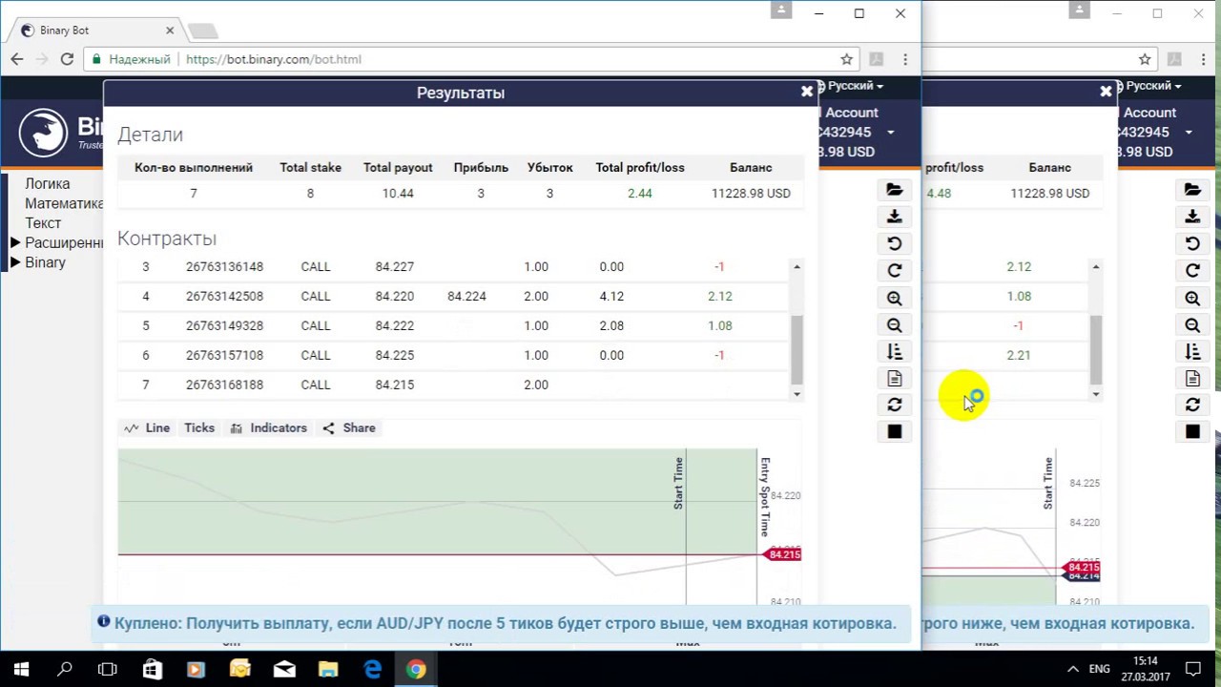Click the Total payout value 10.44
The width and height of the screenshot is (1221, 687).
tap(398, 193)
